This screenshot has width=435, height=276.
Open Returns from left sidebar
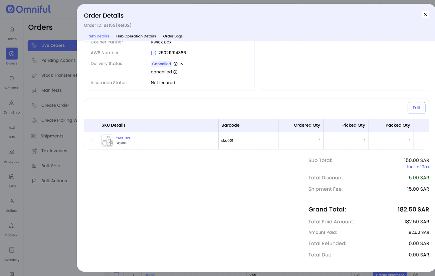12,82
